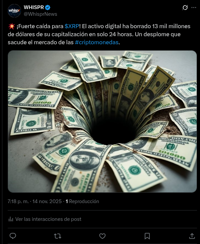Click the blue verified badge
Image resolution: width=200 pixels, height=244 pixels.
48,7
